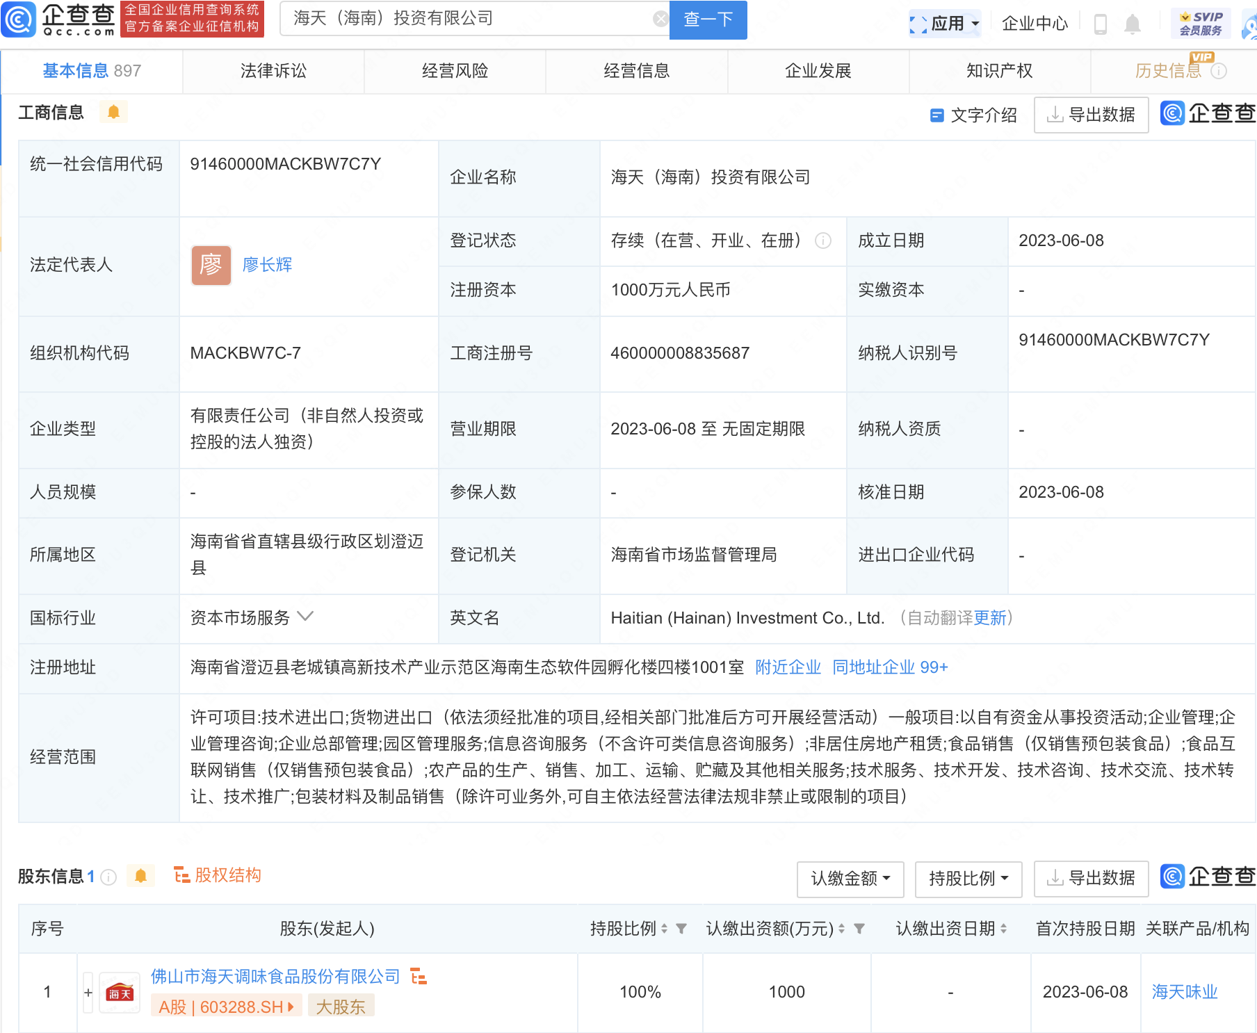Click the 100% shareholding value

[640, 992]
